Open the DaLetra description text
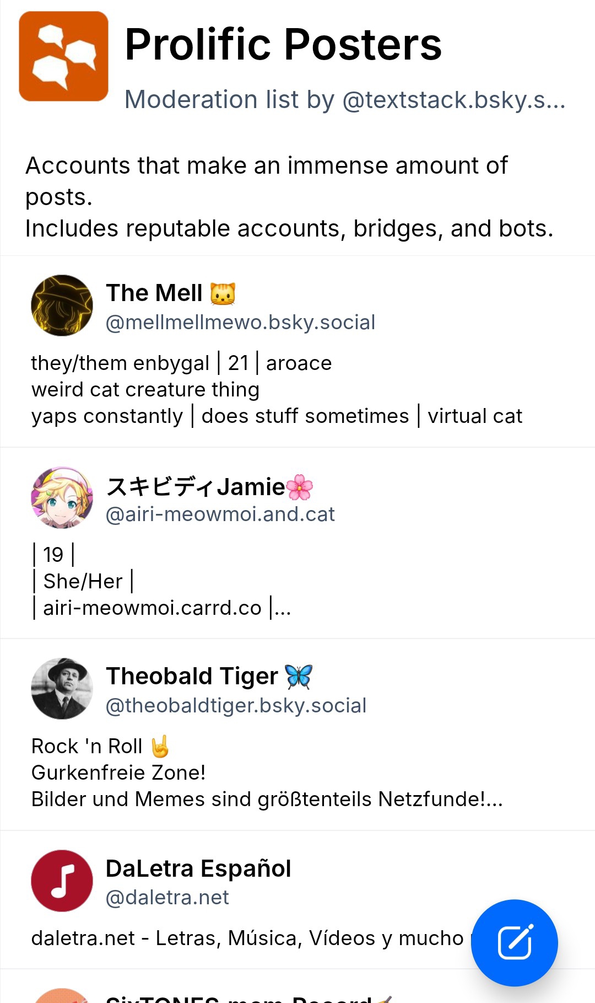This screenshot has width=595, height=1003. tap(247, 938)
